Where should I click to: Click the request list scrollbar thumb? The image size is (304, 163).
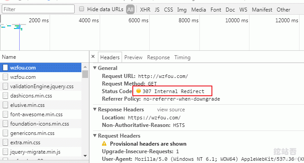85,74
